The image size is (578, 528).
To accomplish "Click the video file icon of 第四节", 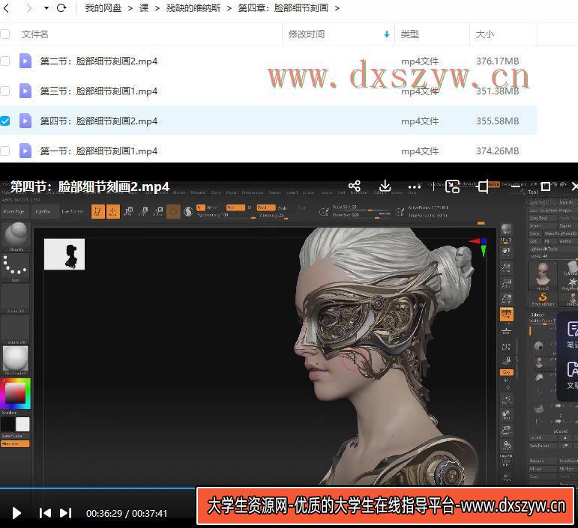I will 25,121.
